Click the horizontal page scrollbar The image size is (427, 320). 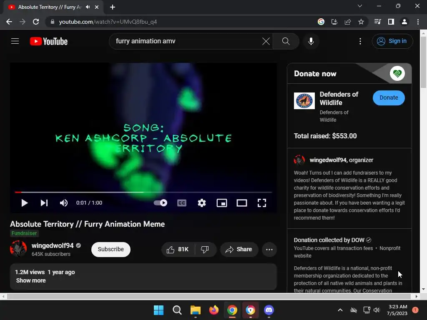[x=208, y=296]
